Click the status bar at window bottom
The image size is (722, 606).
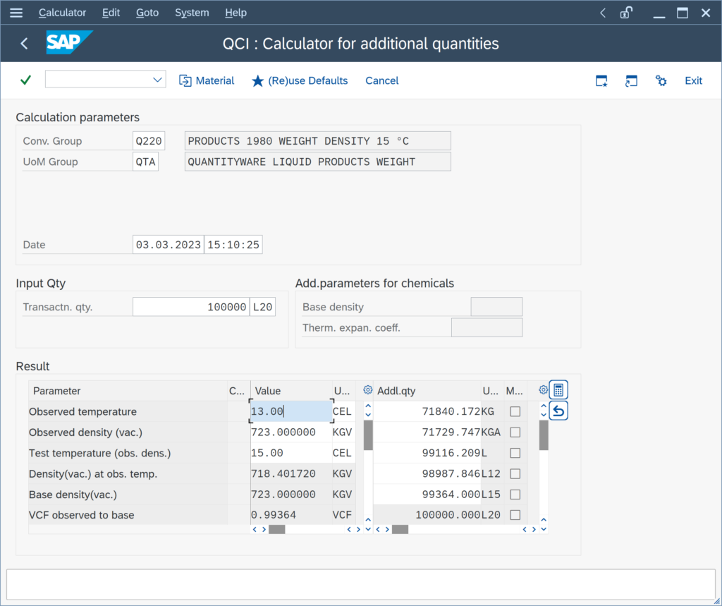tap(360, 584)
